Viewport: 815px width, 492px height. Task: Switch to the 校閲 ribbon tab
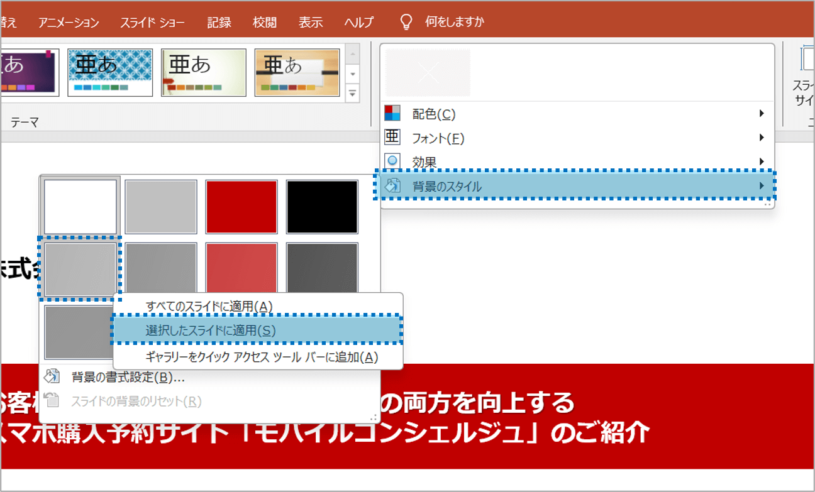[264, 21]
